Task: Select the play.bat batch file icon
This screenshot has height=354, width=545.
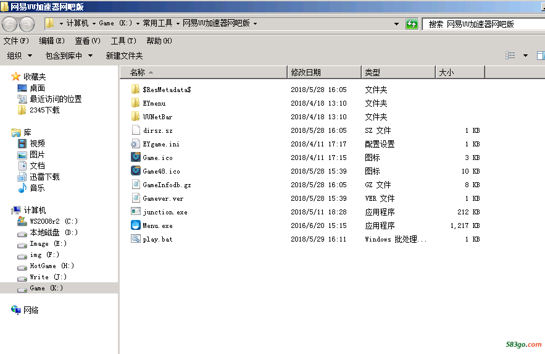Action: [x=136, y=238]
